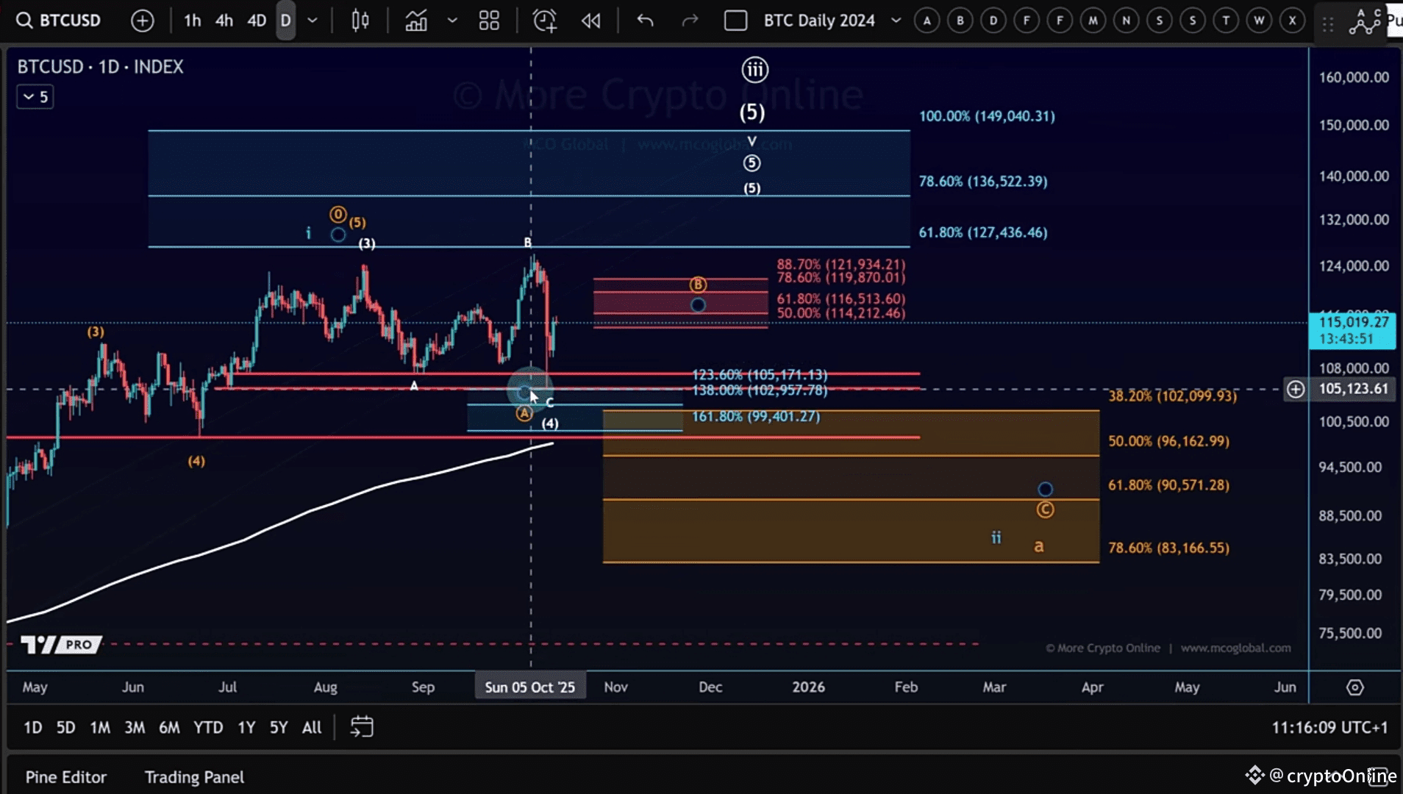The height and width of the screenshot is (794, 1403).
Task: Click the circled X quick button
Action: point(1293,21)
